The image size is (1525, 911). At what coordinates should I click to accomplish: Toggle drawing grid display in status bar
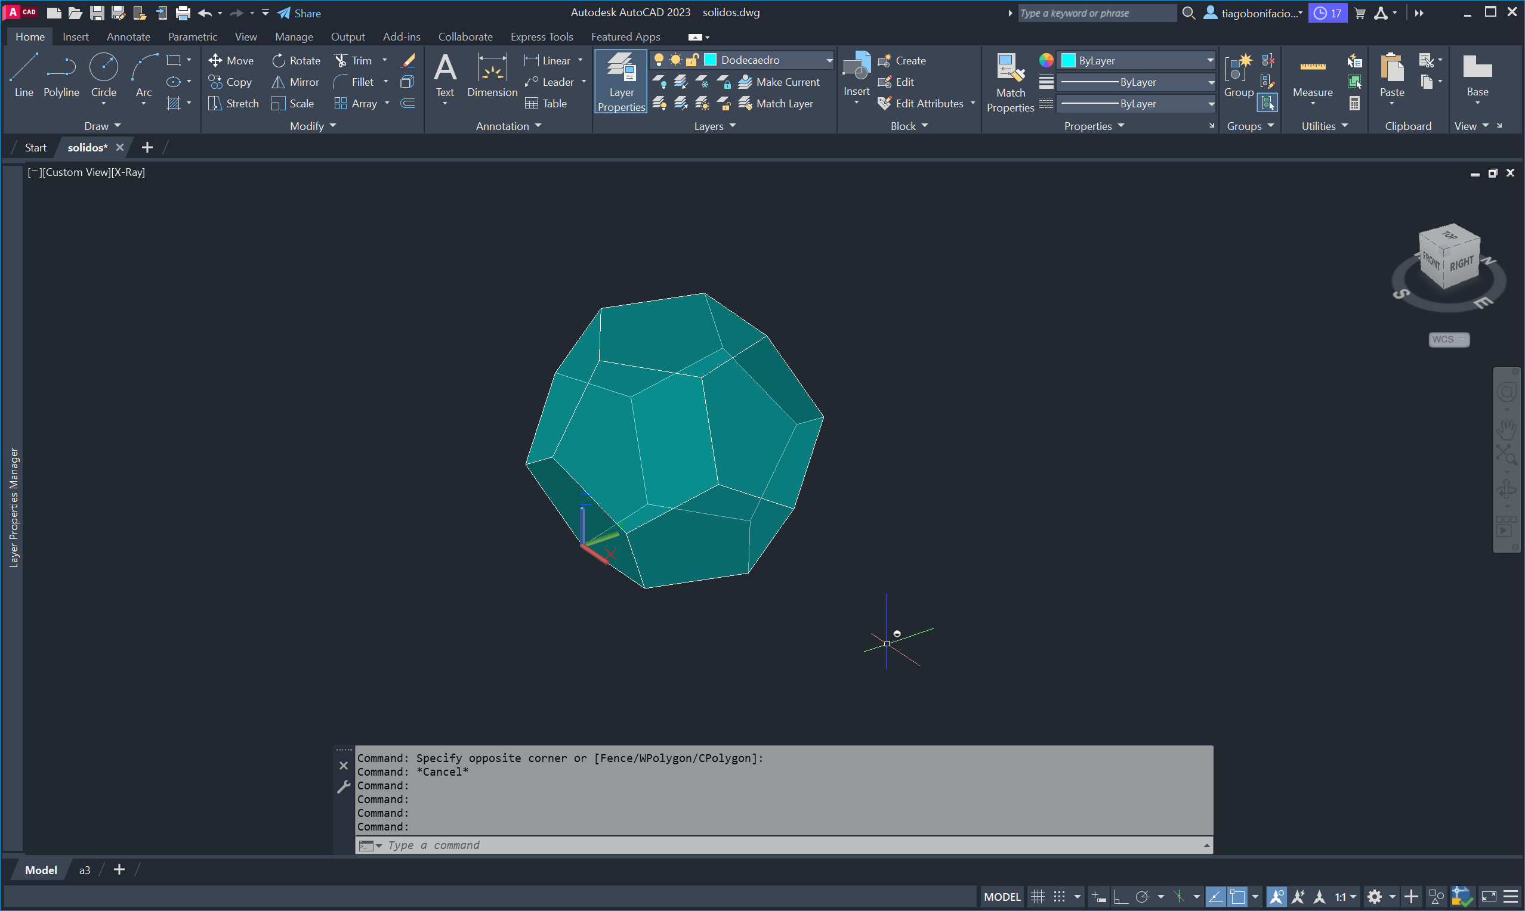pos(1038,896)
